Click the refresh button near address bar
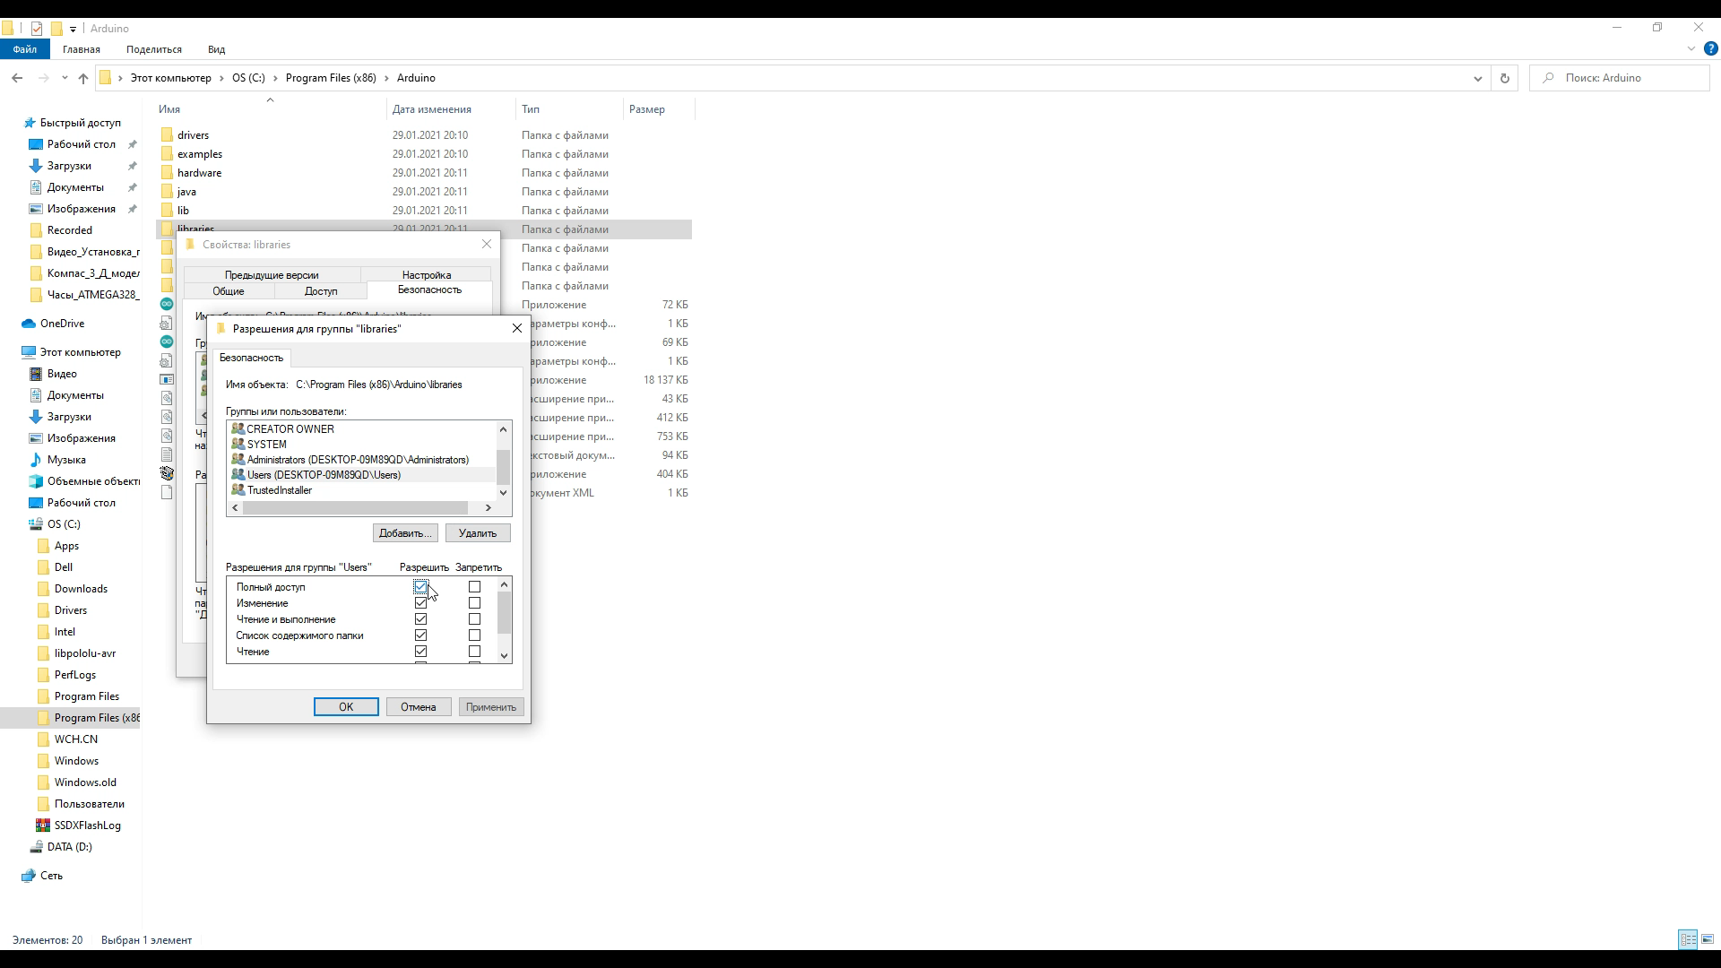 (1504, 79)
